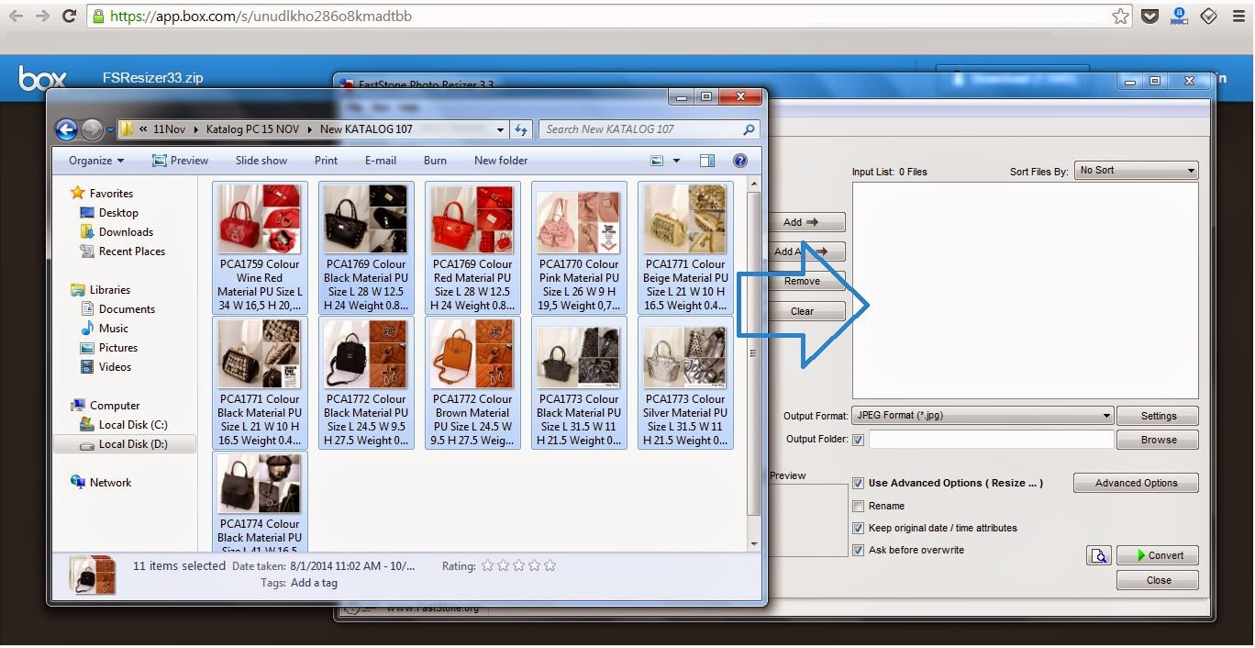Click the browser reload icon
The height and width of the screenshot is (648, 1255).
(69, 17)
